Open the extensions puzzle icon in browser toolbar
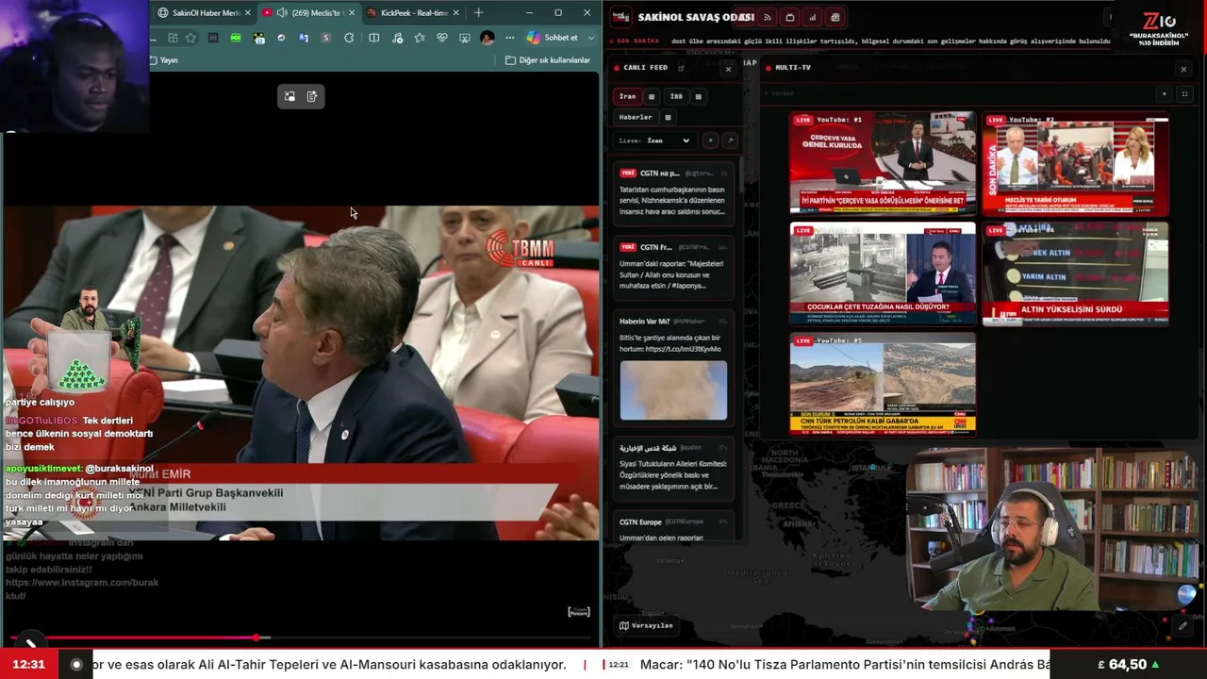The width and height of the screenshot is (1207, 679). (349, 38)
